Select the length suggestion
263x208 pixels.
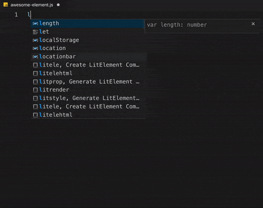coord(49,23)
